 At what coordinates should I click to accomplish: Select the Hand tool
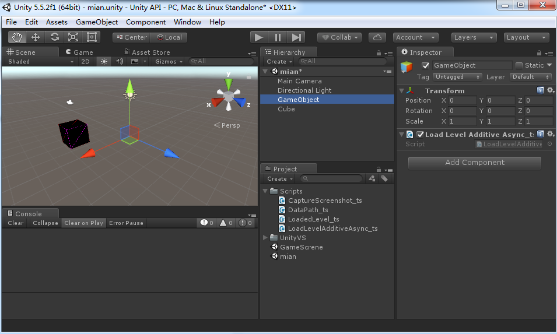pyautogui.click(x=17, y=37)
